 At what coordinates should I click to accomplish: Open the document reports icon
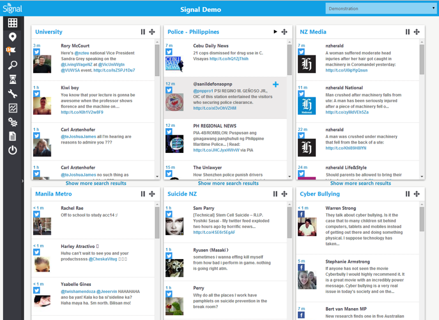(x=12, y=136)
